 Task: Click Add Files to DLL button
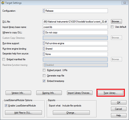pyautogui.click(x=23, y=112)
